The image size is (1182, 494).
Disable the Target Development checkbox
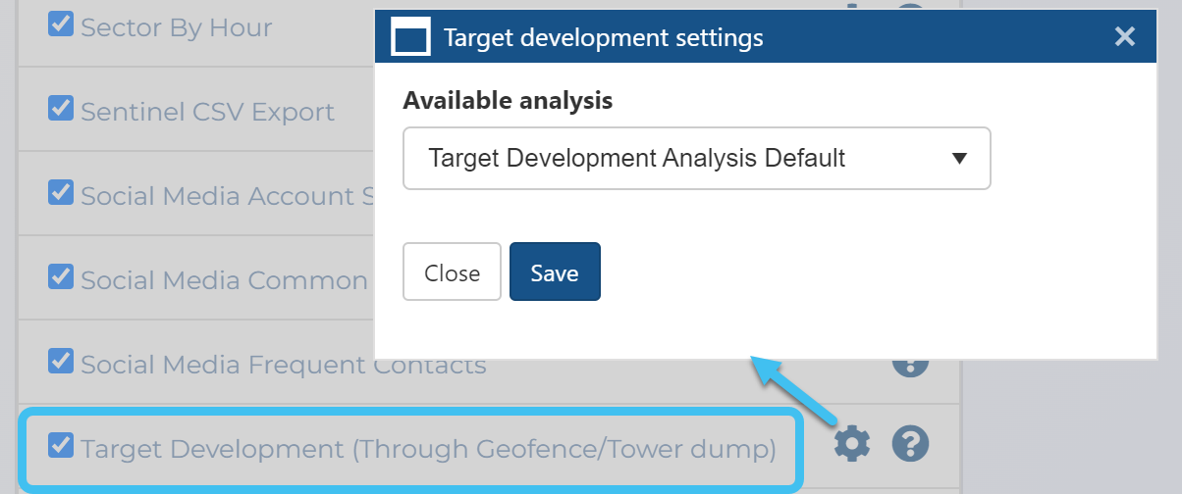point(61,446)
